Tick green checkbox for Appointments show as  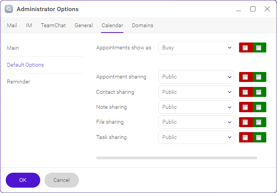[x=259, y=48]
